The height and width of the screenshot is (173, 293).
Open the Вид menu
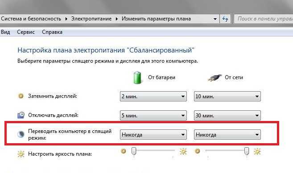click(5, 32)
